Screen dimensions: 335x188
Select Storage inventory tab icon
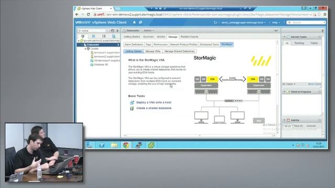104,36
